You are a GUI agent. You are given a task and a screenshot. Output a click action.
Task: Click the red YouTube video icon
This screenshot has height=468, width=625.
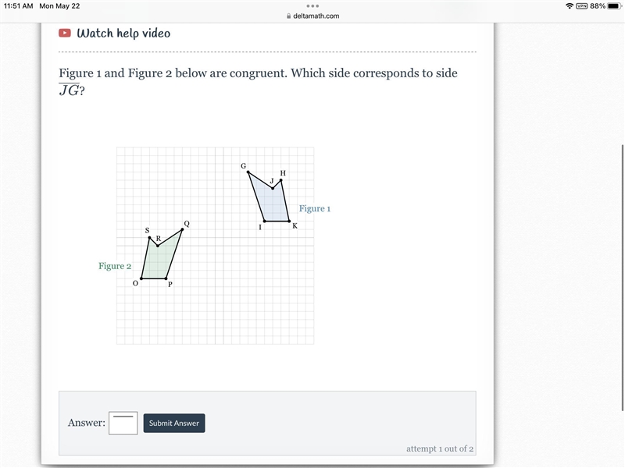[65, 33]
